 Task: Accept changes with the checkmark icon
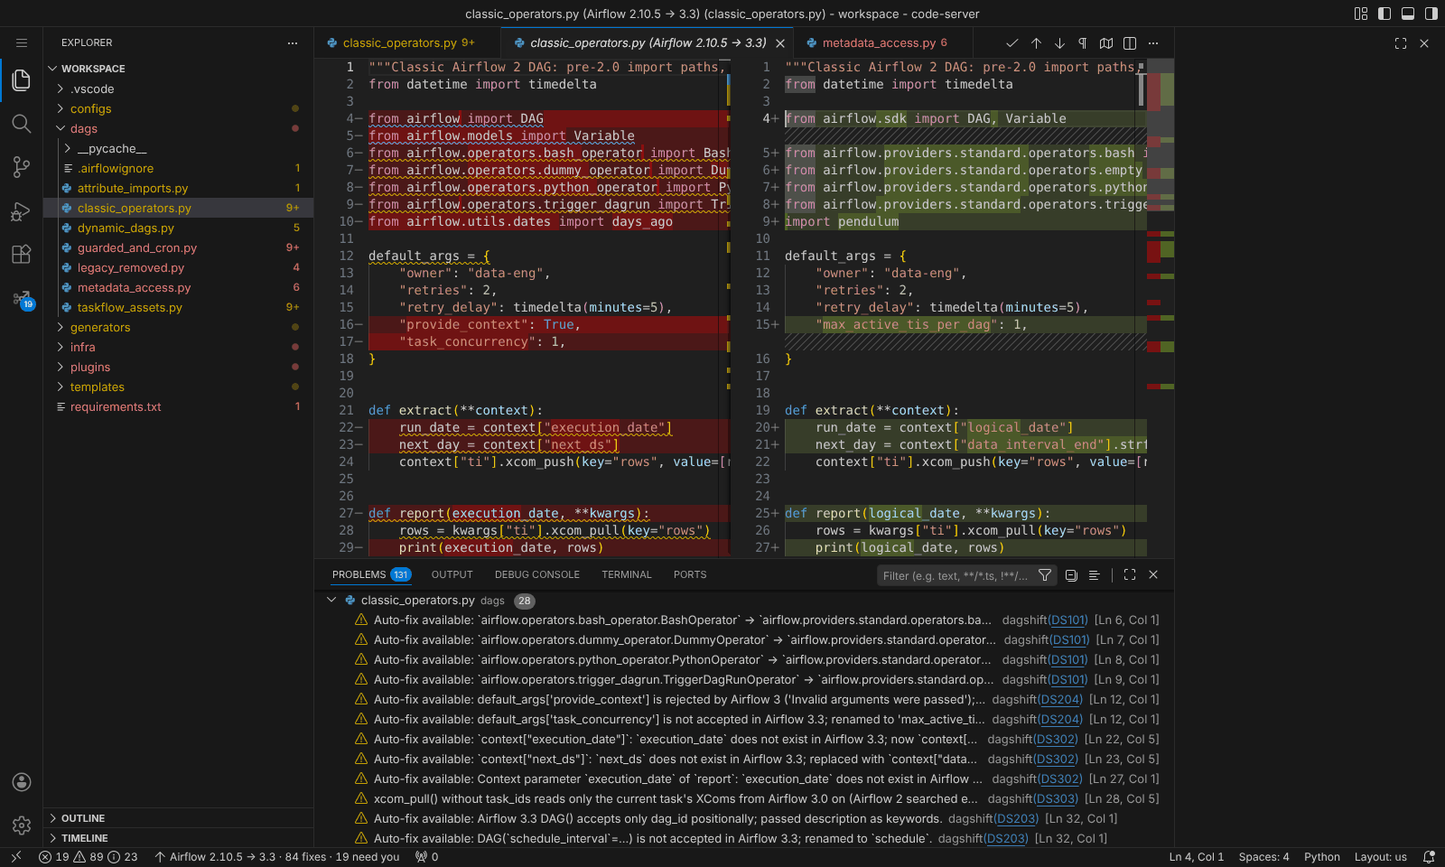pyautogui.click(x=1011, y=42)
